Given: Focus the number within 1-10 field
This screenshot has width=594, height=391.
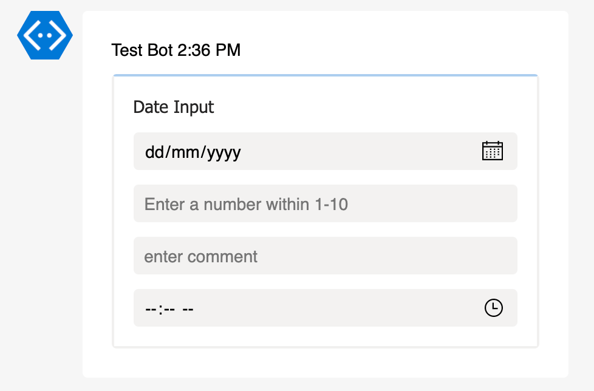Looking at the screenshot, I should tap(326, 203).
